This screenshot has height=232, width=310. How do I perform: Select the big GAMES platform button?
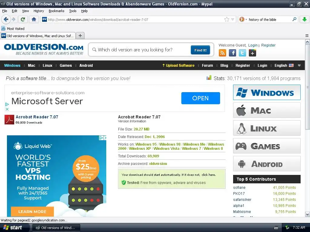pyautogui.click(x=267, y=146)
